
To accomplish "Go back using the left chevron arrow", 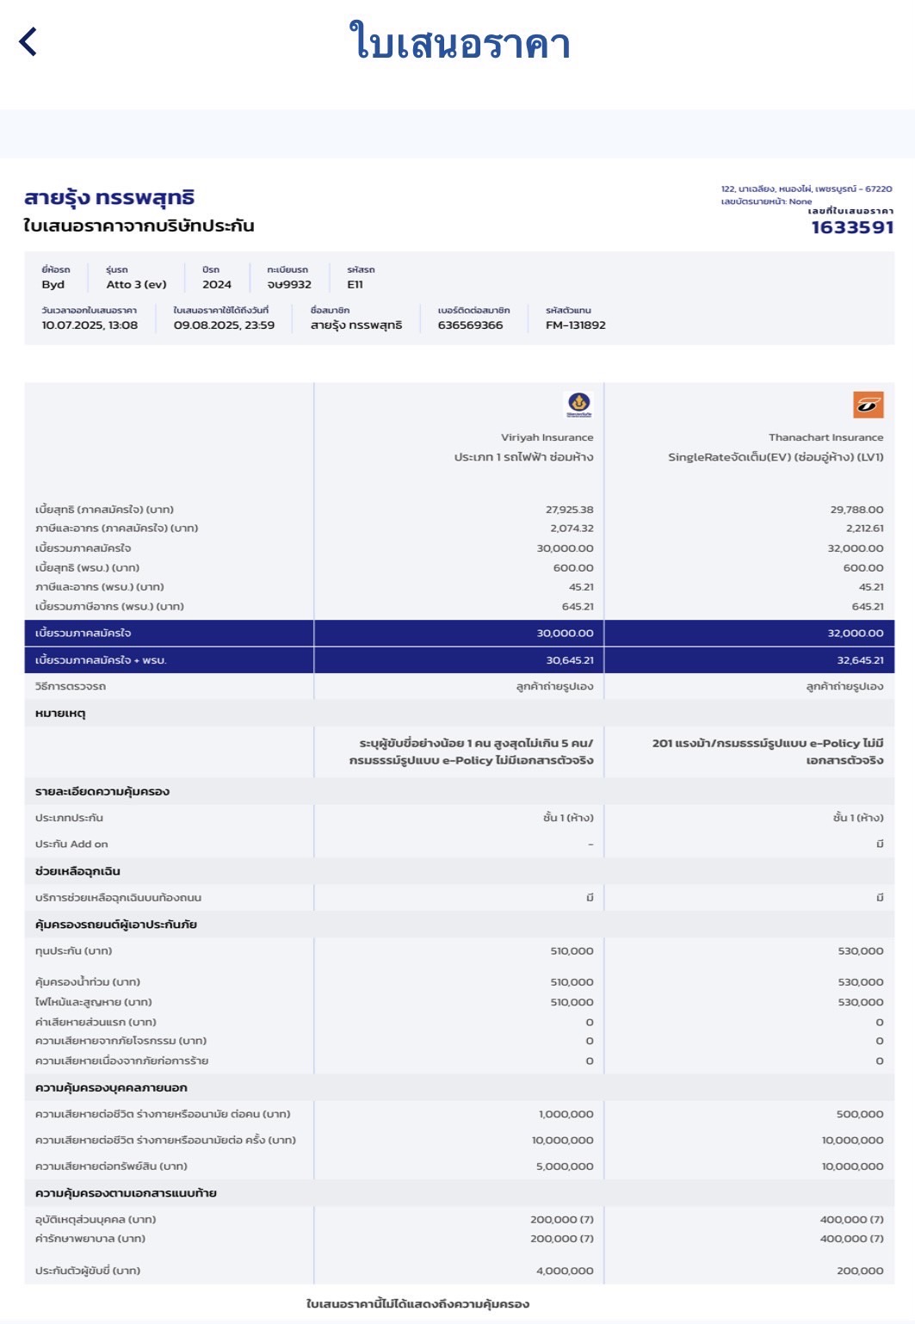I will [x=28, y=41].
